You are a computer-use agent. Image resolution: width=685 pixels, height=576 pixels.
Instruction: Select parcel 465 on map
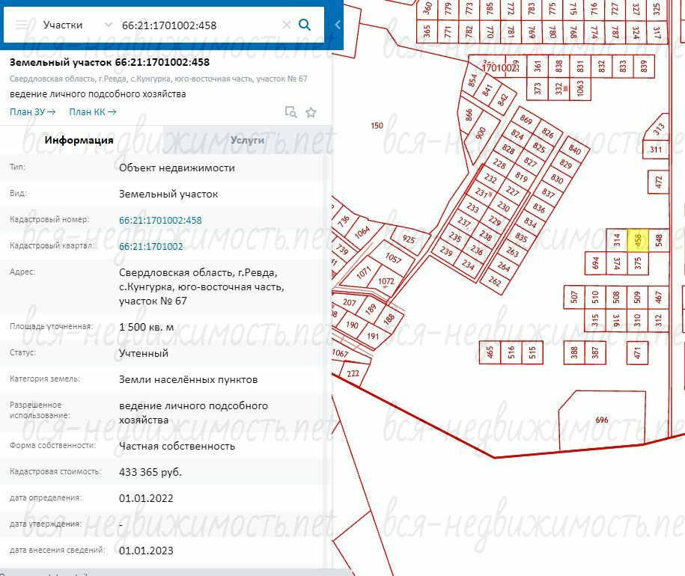(490, 352)
